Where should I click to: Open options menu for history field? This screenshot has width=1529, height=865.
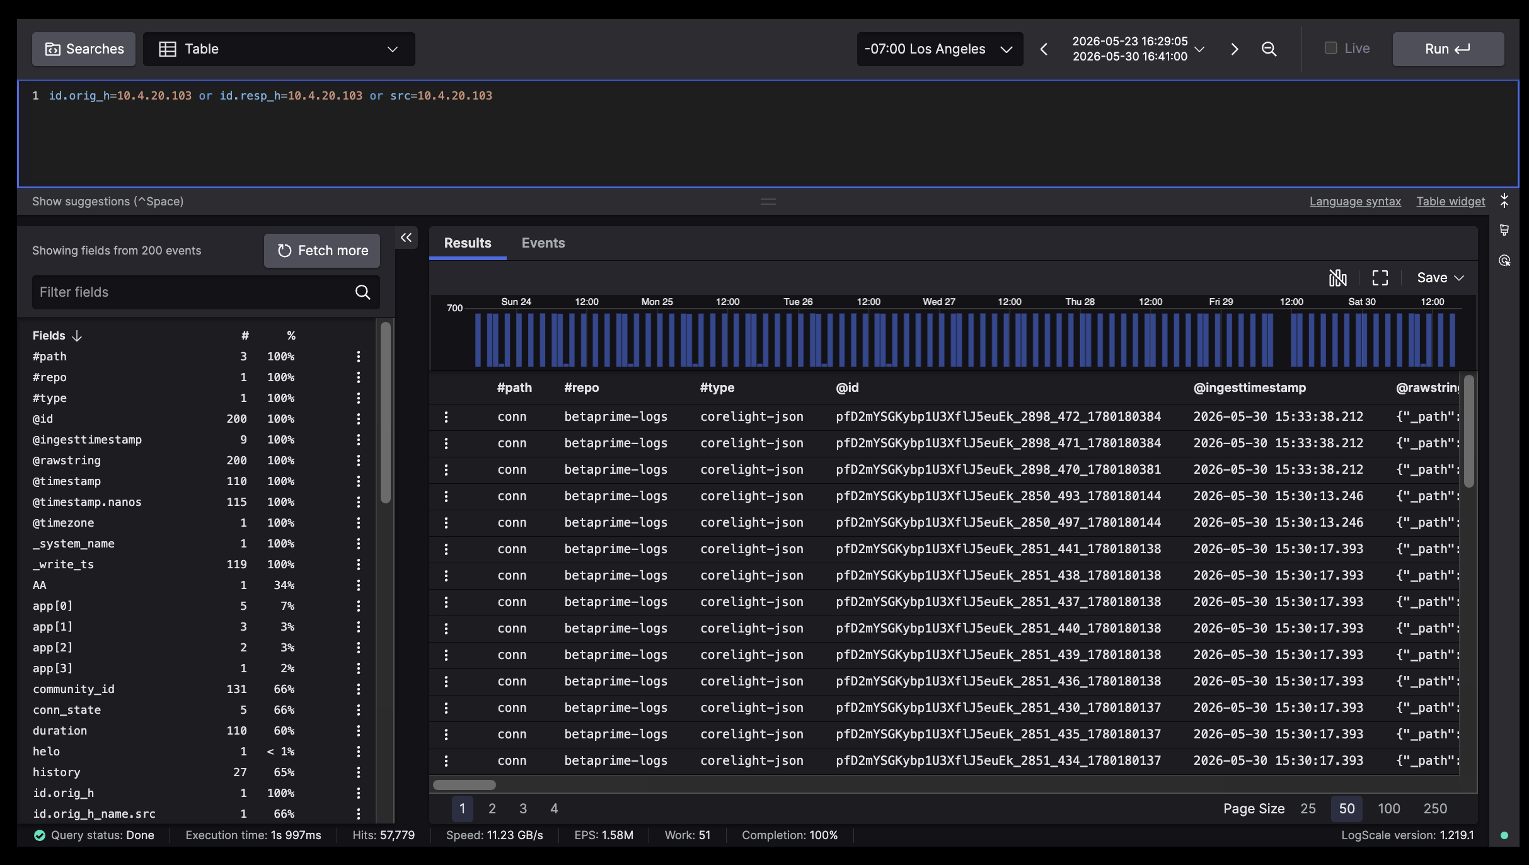(359, 772)
